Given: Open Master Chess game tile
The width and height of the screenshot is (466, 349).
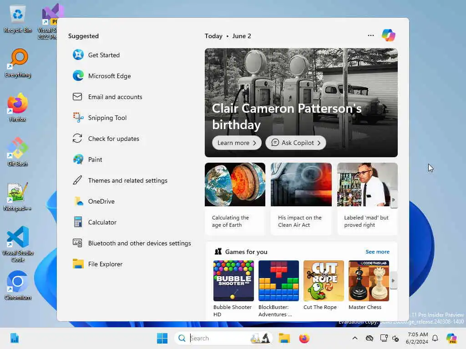Looking at the screenshot, I should point(369,285).
